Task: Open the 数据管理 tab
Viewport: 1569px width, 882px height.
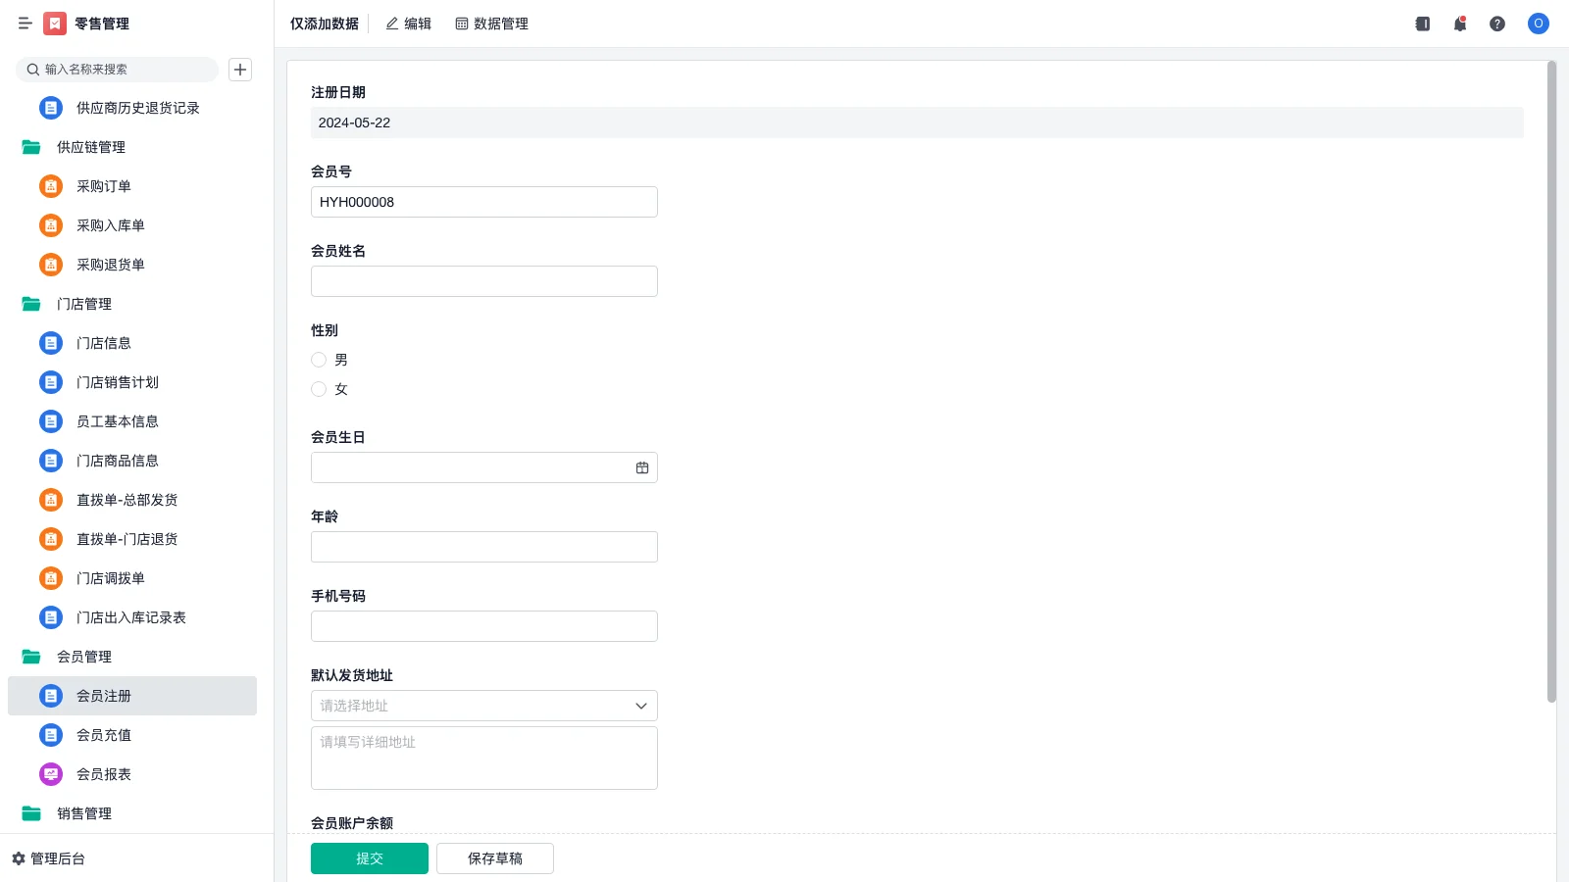Action: coord(491,24)
